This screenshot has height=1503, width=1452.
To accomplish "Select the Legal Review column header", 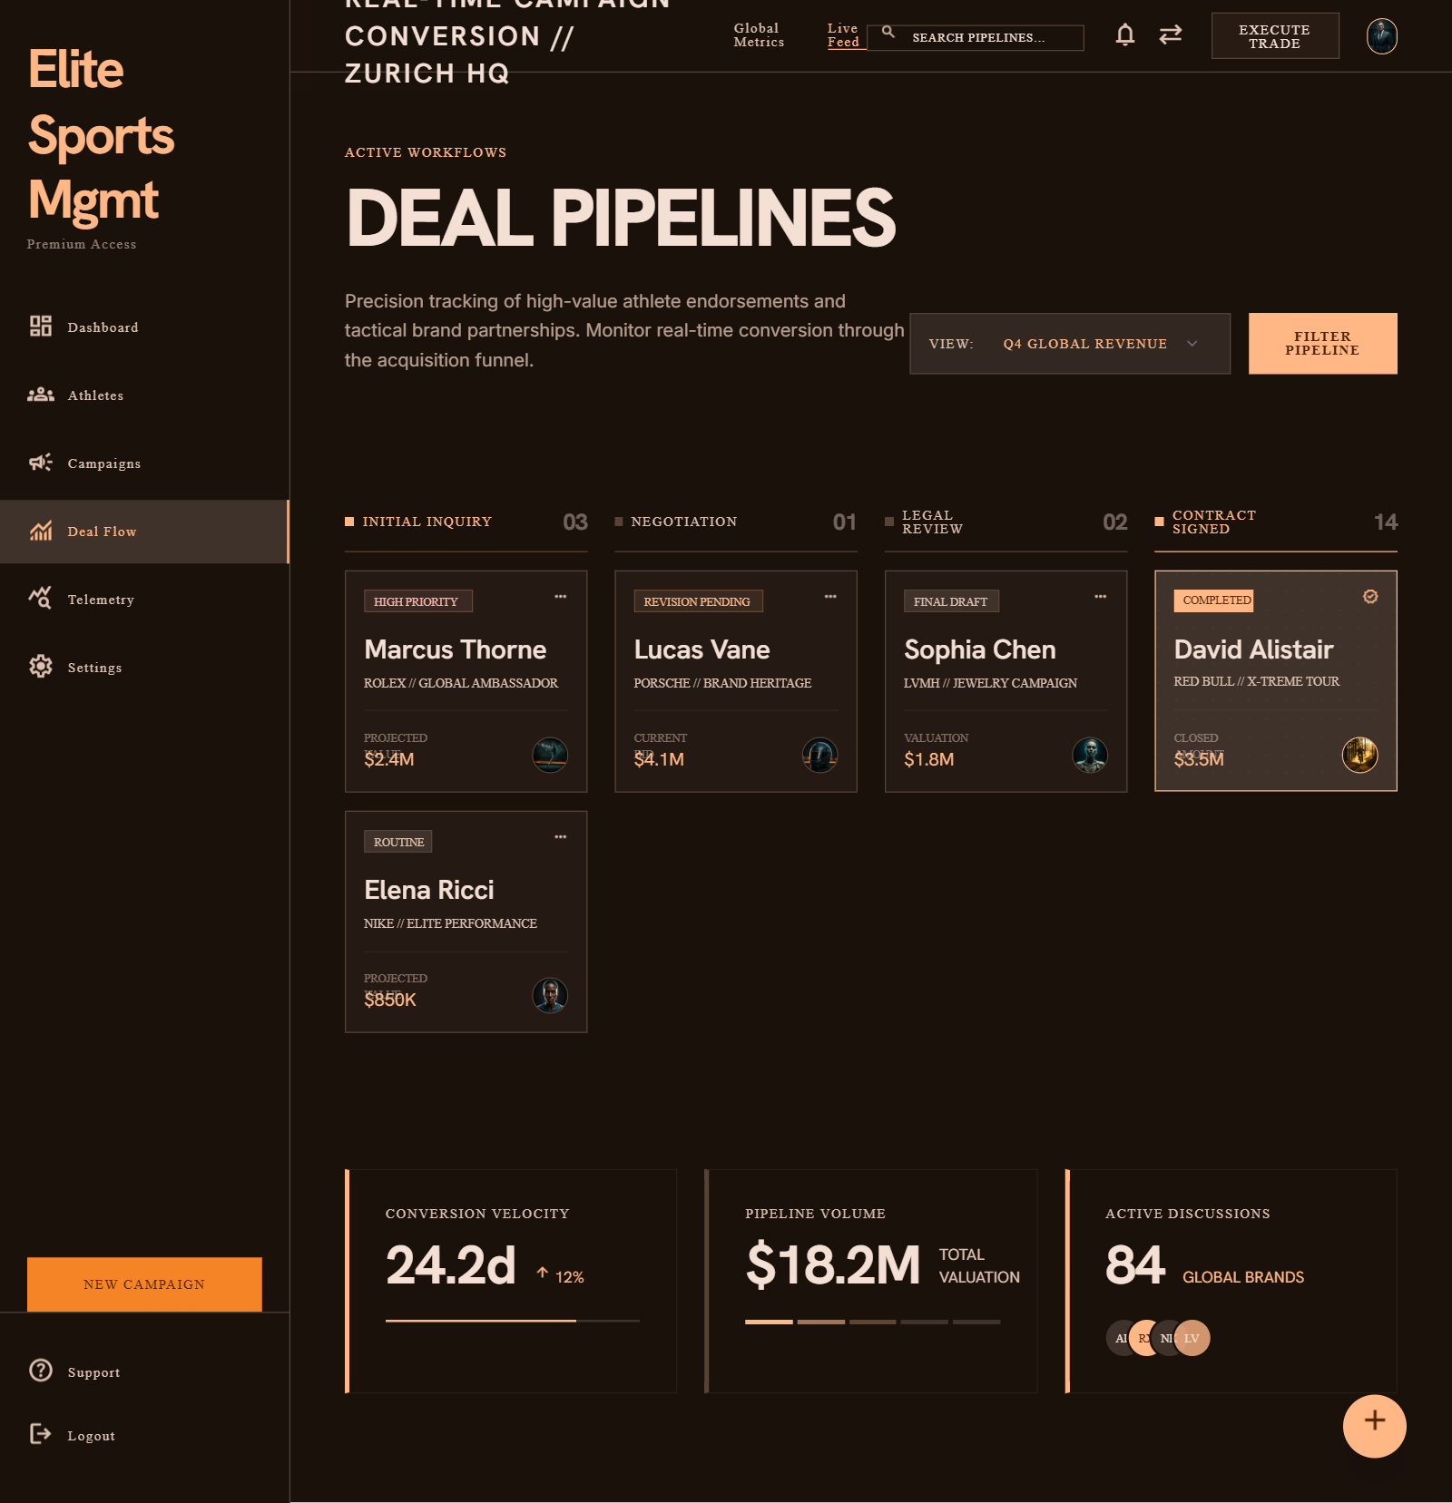I will [x=1006, y=522].
